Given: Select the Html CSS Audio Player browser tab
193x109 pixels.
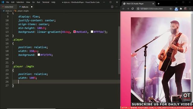Looking at the screenshot, I should tap(138, 4).
